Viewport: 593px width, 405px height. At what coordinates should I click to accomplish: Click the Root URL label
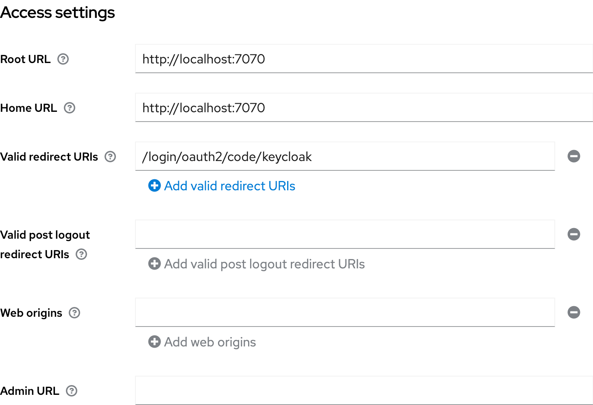click(25, 59)
